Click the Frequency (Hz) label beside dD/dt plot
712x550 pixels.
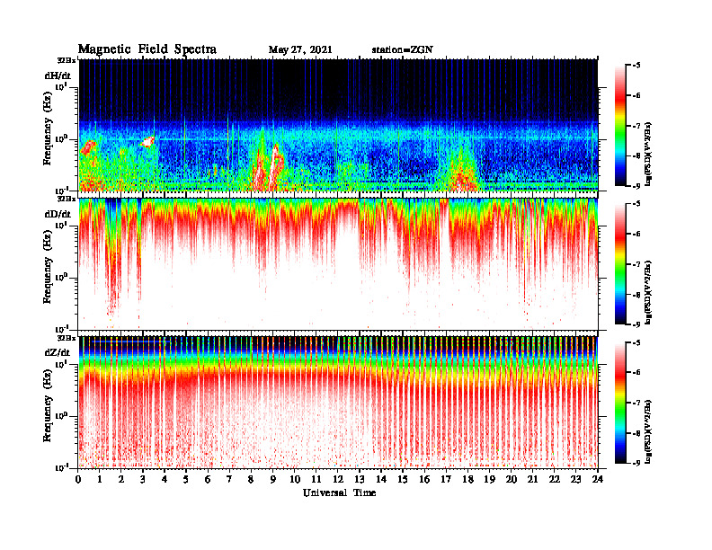point(48,269)
